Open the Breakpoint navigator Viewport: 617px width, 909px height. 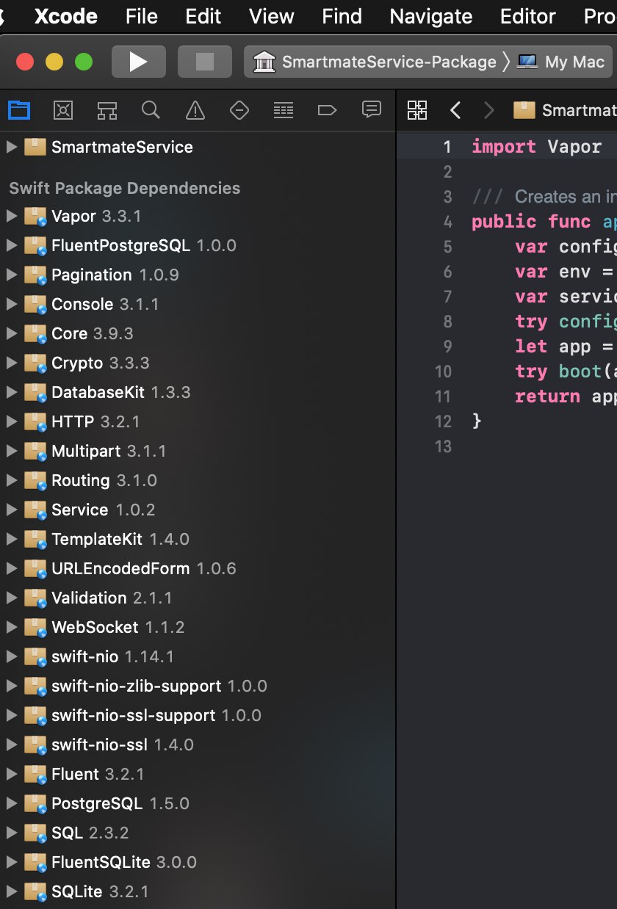coord(327,110)
